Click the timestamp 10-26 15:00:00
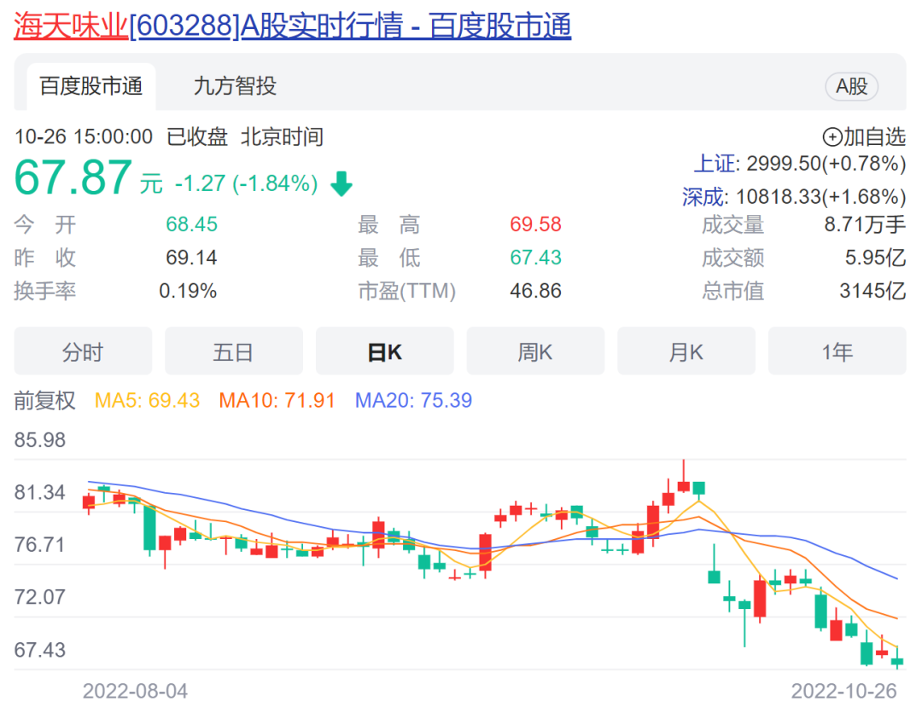The image size is (922, 713). coord(84,136)
